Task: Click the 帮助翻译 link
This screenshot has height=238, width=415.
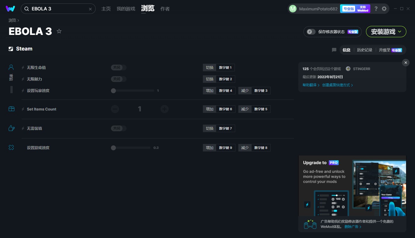Action: click(311, 85)
